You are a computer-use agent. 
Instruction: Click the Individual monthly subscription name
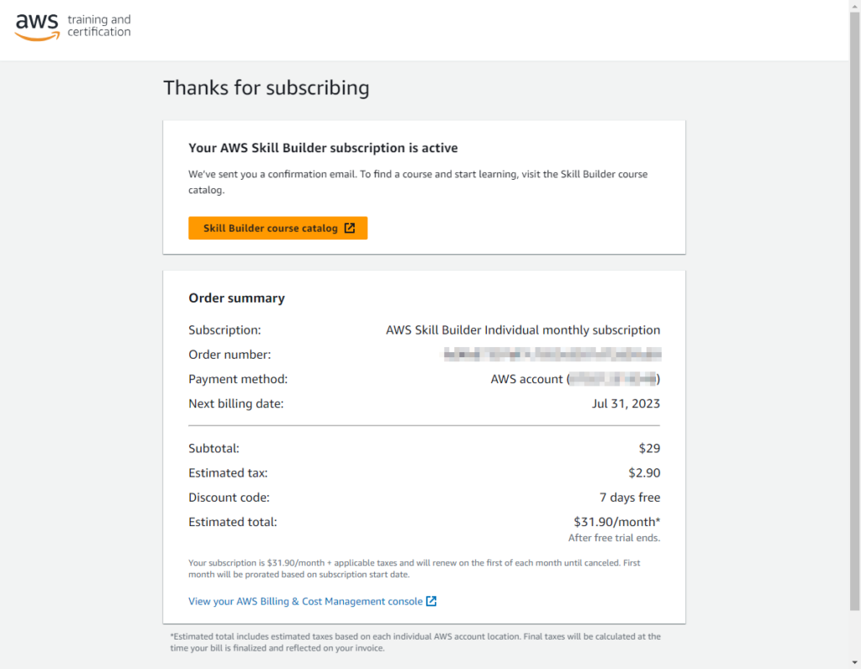[523, 329]
